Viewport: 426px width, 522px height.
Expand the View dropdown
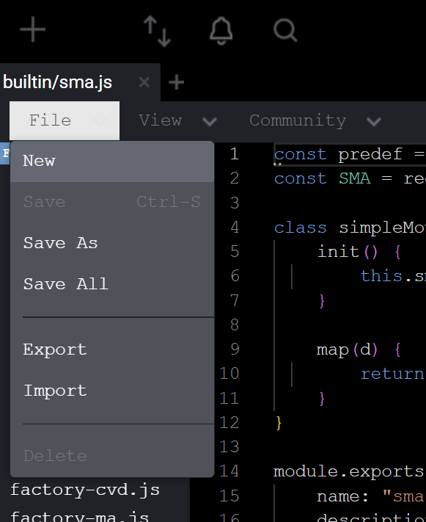coord(177,120)
